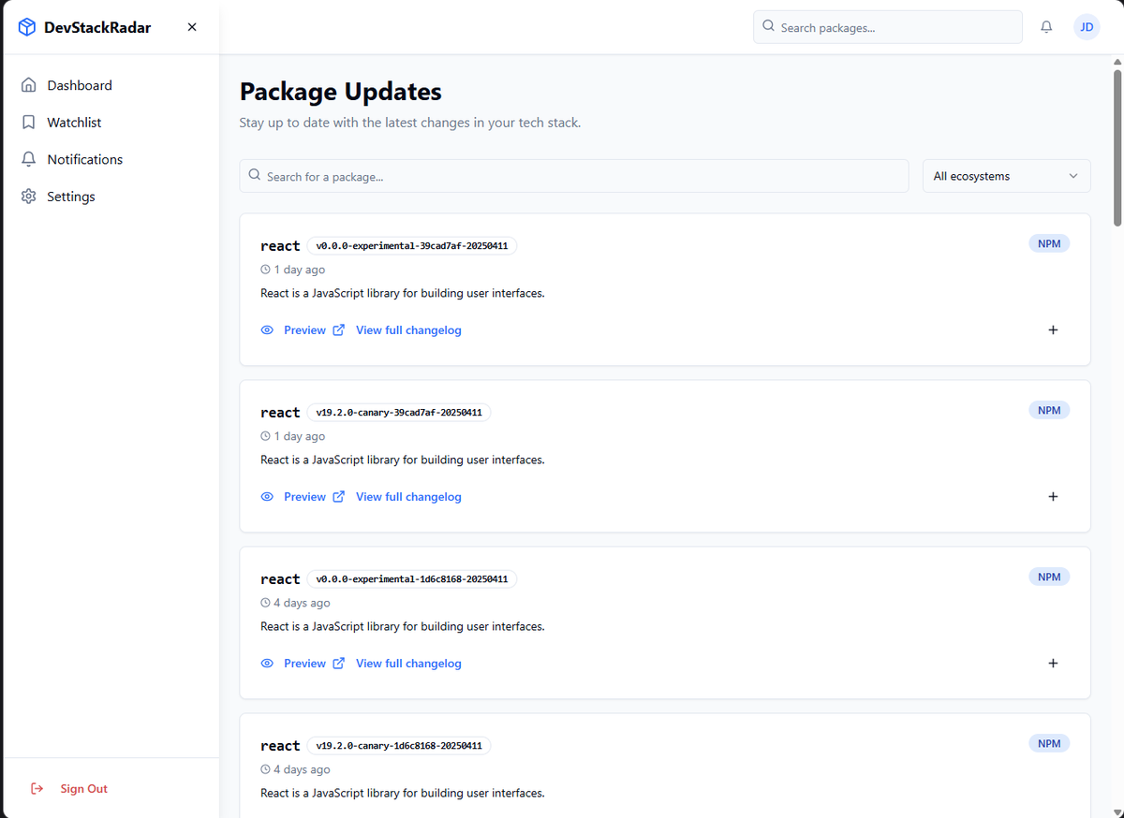Click version tag v0.0.0-experimental-1d6c8168-20250411
The height and width of the screenshot is (818, 1124).
coord(412,579)
